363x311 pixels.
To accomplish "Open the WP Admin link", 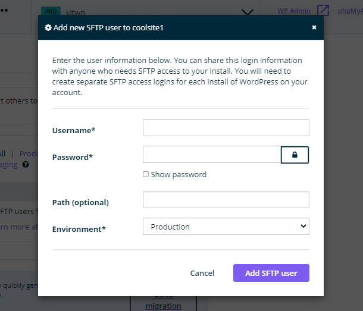I will click(294, 11).
